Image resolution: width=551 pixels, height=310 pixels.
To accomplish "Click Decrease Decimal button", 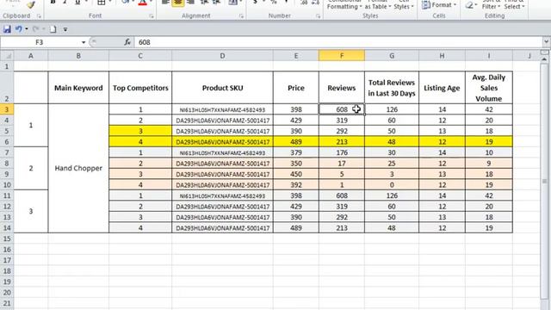I will (x=315, y=3).
